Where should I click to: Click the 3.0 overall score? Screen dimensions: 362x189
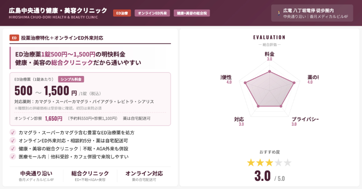click(x=262, y=175)
